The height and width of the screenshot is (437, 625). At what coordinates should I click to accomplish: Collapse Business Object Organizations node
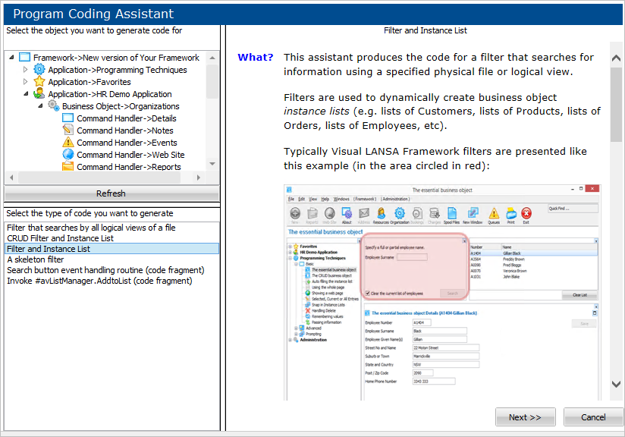click(x=40, y=106)
